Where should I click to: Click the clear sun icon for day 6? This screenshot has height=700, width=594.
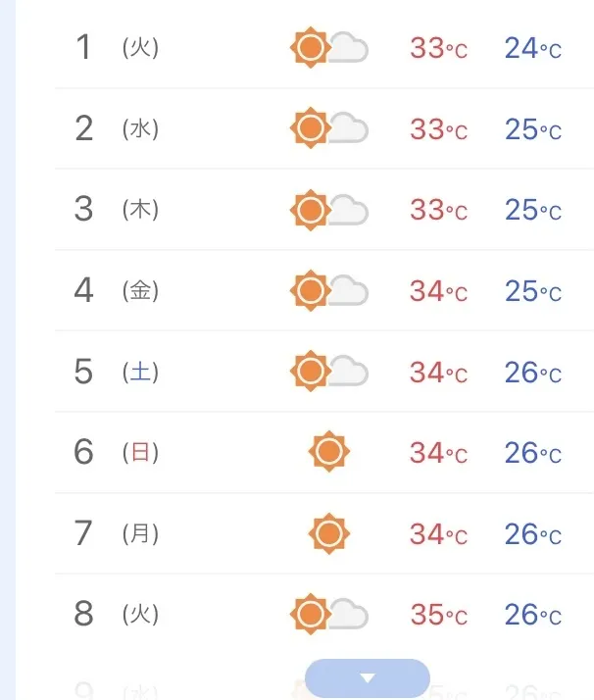329,452
